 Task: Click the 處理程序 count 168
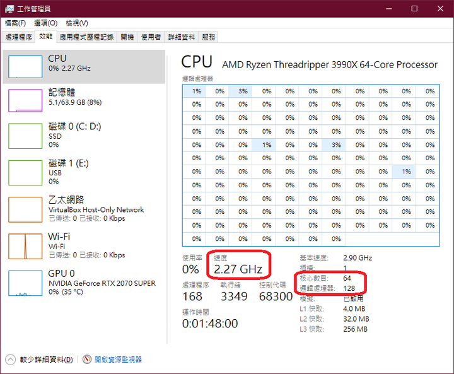pyautogui.click(x=192, y=296)
